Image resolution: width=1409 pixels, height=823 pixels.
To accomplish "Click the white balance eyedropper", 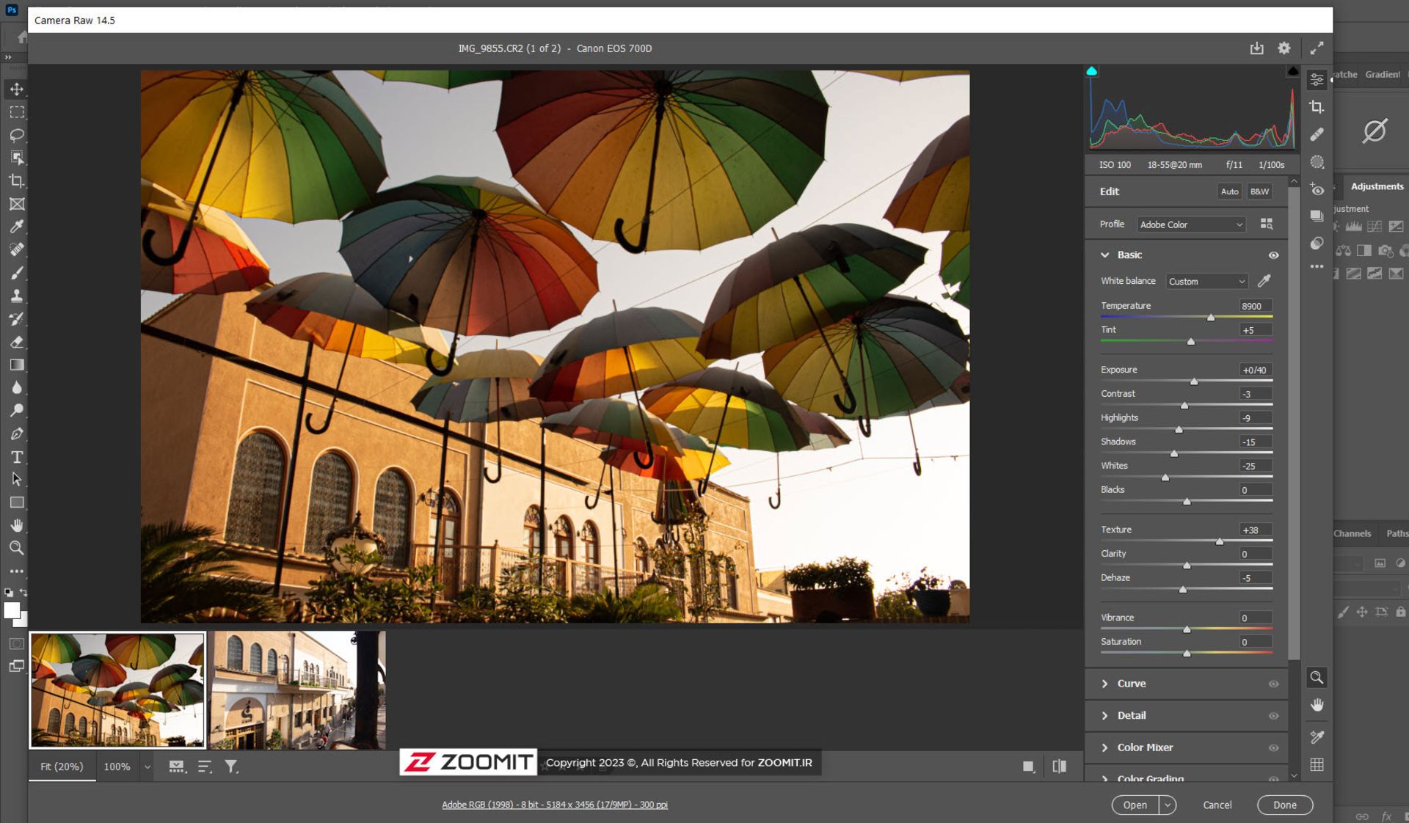I will [x=1264, y=281].
